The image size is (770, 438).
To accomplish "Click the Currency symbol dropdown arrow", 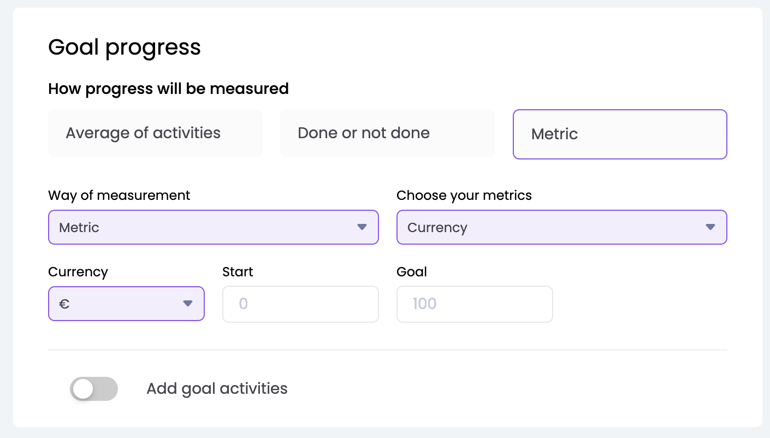I will click(x=188, y=304).
